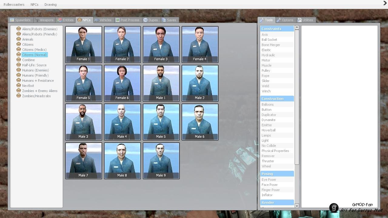Select the Physical Properties tool

click(277, 151)
